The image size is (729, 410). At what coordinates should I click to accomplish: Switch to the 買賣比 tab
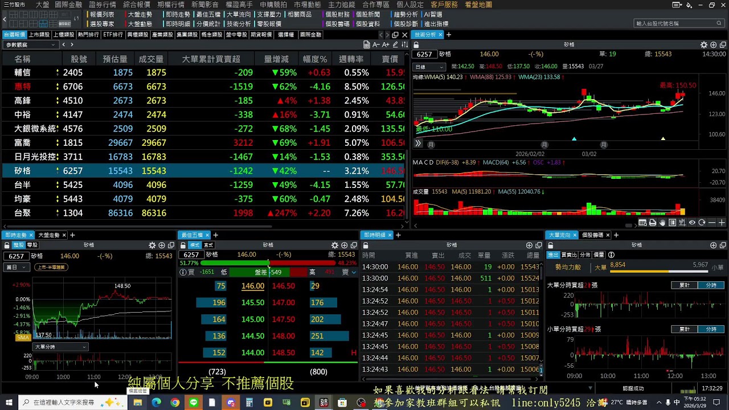(x=569, y=255)
